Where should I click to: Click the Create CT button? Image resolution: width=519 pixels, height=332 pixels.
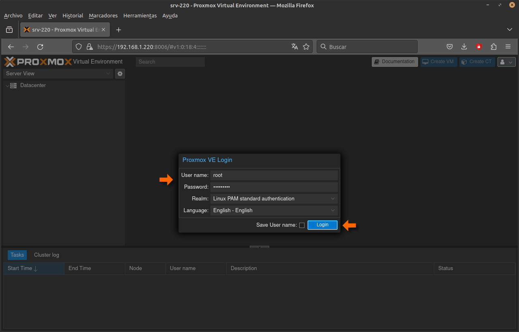[477, 62]
